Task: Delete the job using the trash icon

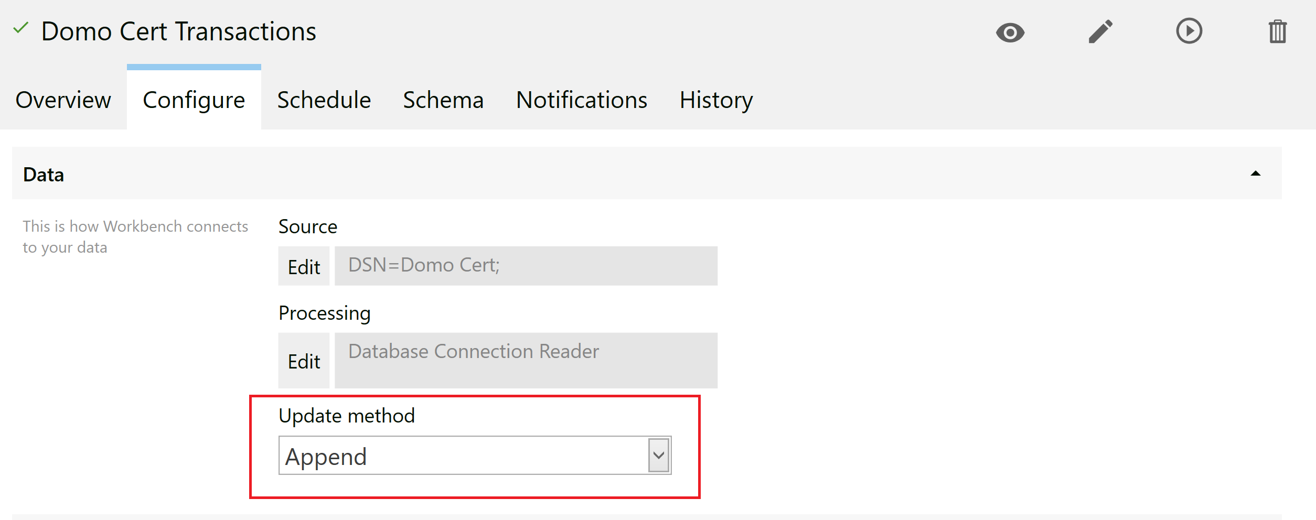Action: [x=1277, y=32]
